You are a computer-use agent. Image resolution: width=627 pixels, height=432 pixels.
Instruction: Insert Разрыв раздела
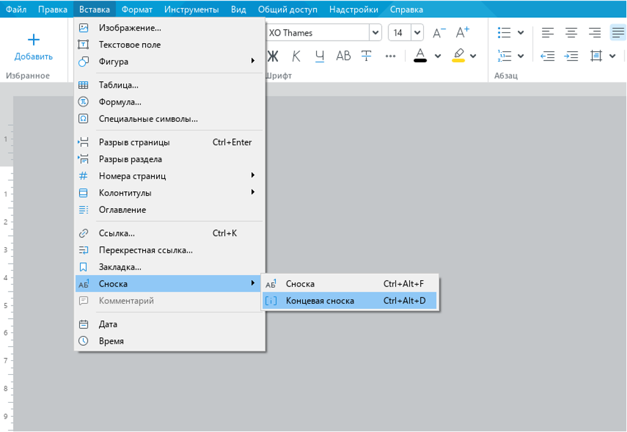(x=169, y=159)
